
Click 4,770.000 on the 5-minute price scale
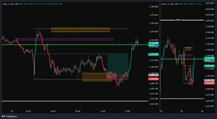point(153,15)
